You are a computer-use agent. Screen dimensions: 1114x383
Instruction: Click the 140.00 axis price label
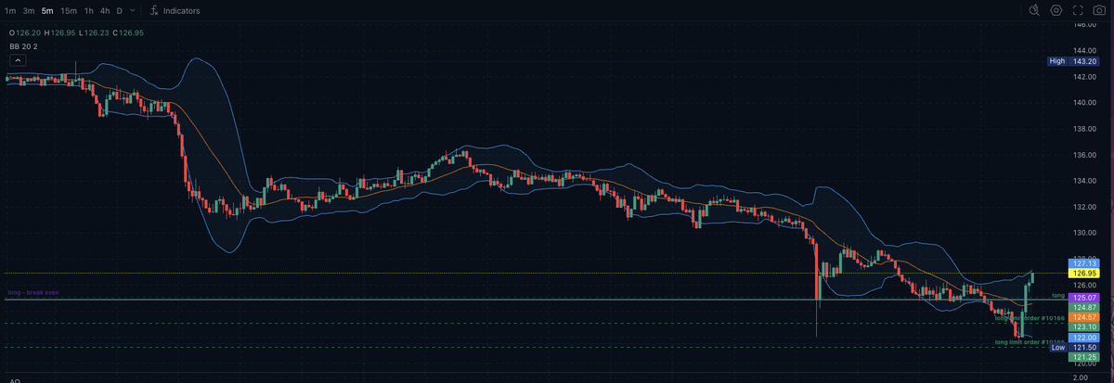click(1085, 102)
